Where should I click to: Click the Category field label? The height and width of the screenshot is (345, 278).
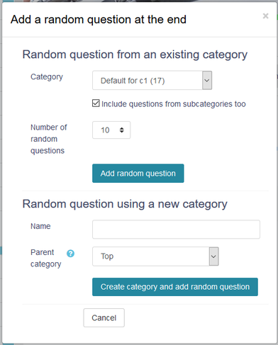pos(47,77)
